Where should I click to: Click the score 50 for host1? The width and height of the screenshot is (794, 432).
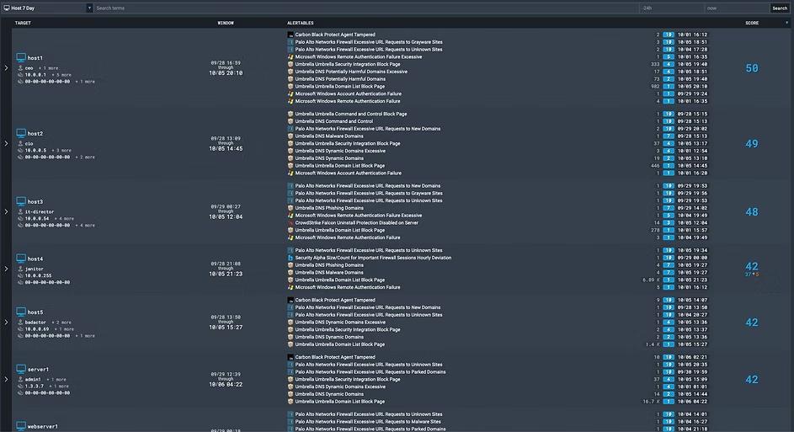[752, 68]
